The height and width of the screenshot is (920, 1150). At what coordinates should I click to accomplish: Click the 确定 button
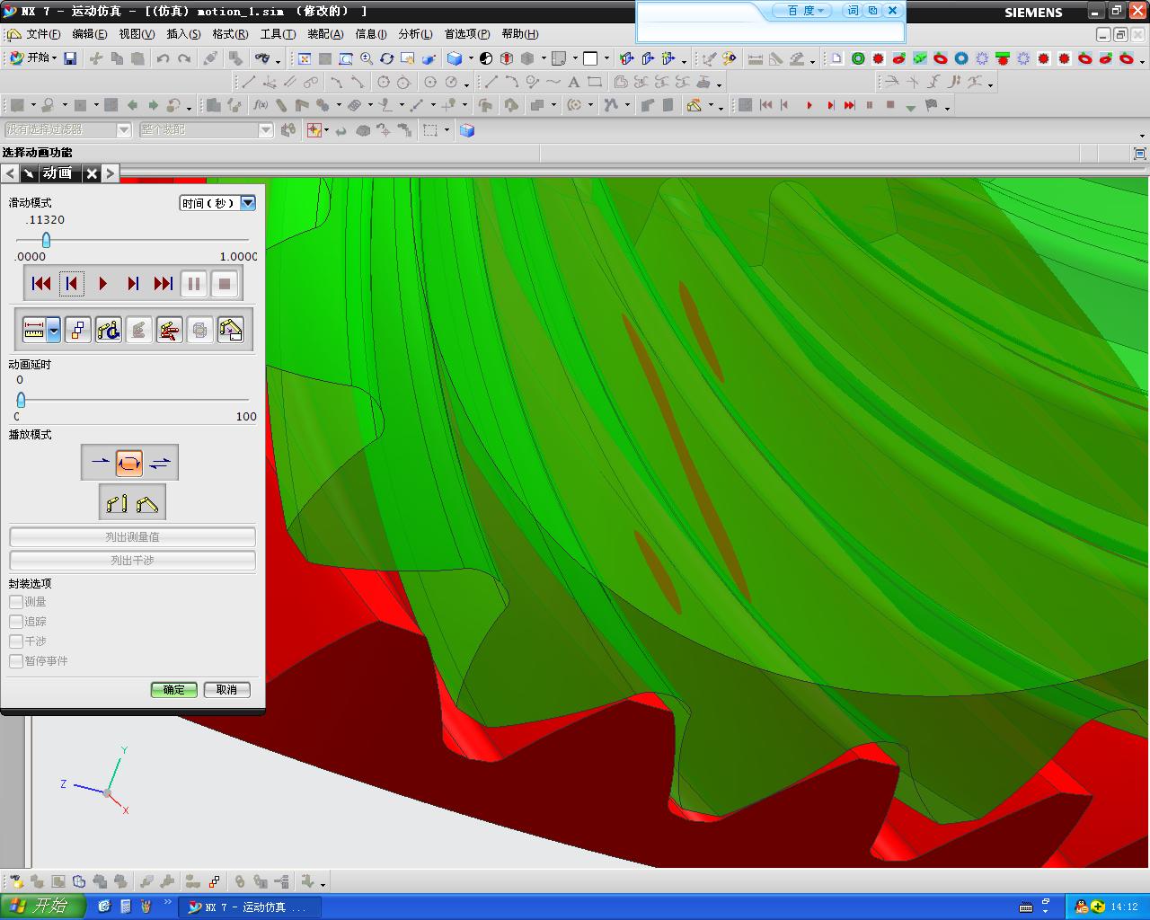coord(173,690)
